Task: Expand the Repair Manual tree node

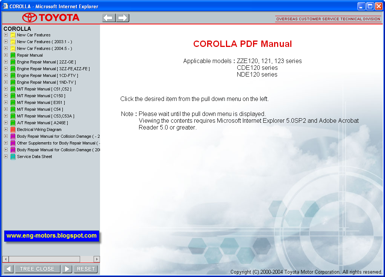Action: coord(5,55)
